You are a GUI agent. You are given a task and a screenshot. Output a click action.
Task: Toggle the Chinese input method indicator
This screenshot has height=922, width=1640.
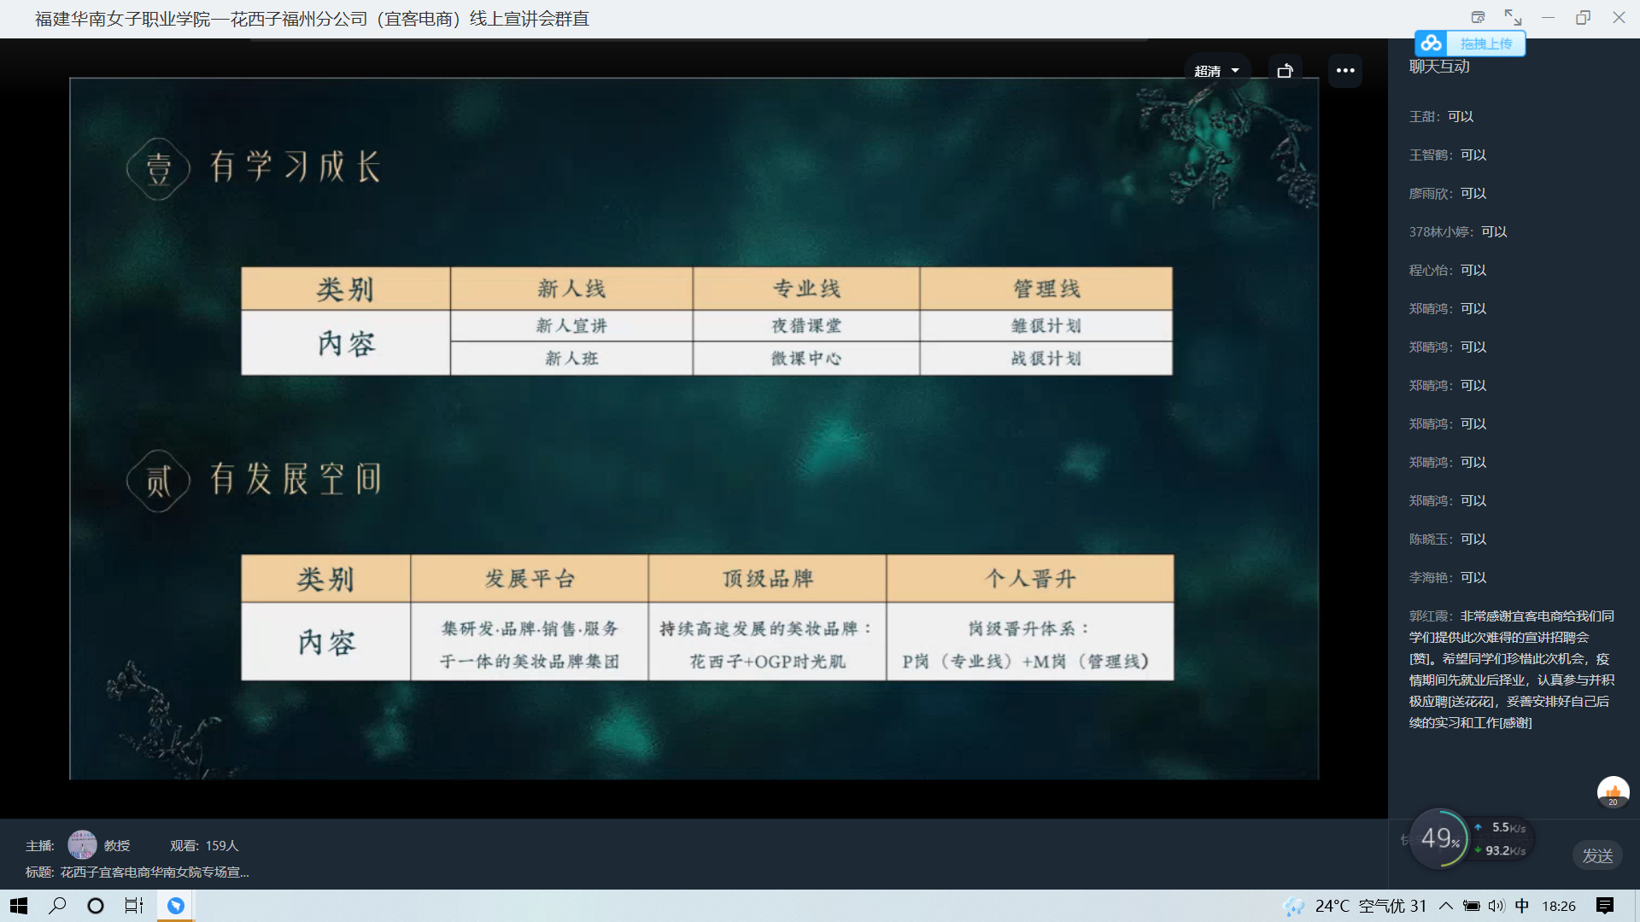click(1522, 906)
